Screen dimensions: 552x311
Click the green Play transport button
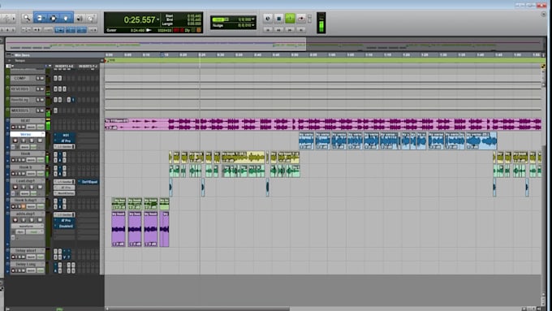coord(290,19)
